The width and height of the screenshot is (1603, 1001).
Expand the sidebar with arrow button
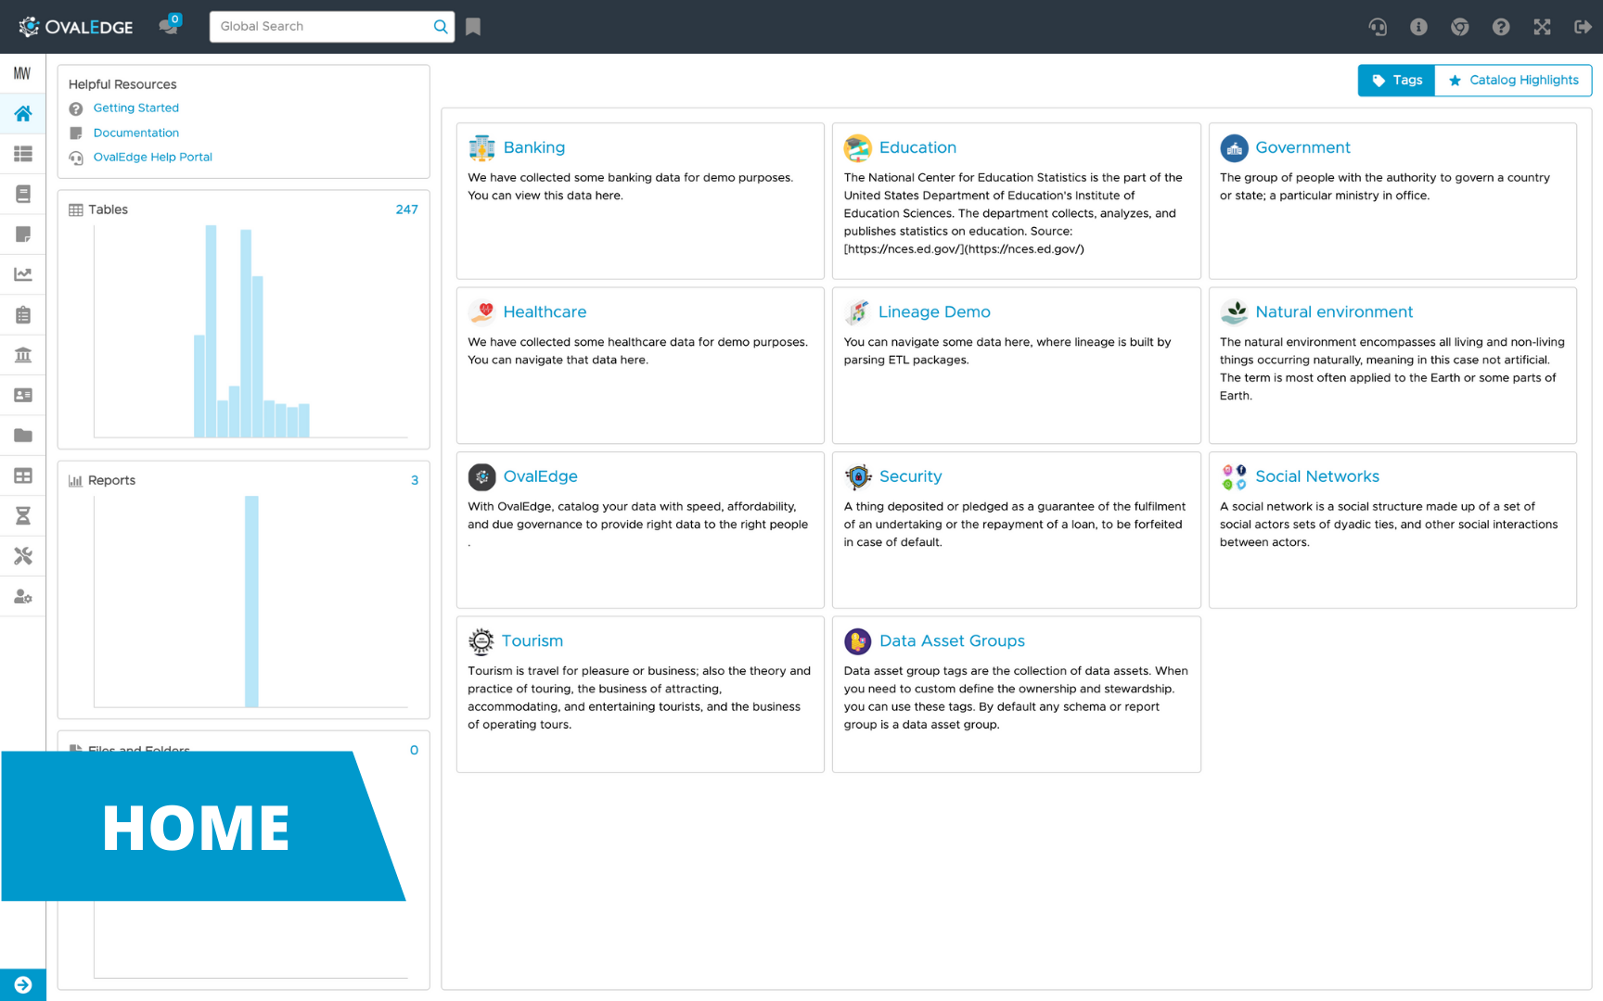(23, 984)
